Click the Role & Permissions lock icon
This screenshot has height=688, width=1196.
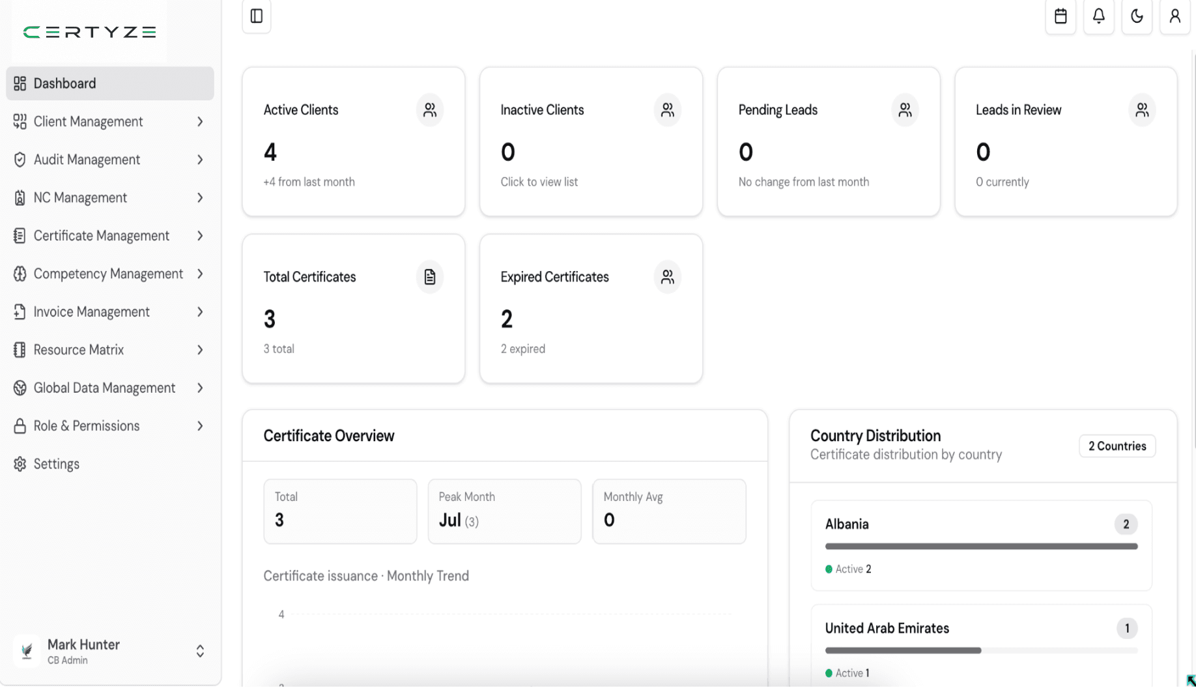click(20, 426)
